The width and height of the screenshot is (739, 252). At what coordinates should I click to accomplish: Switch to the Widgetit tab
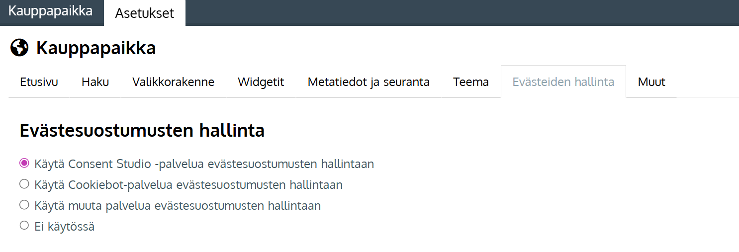coord(261,82)
